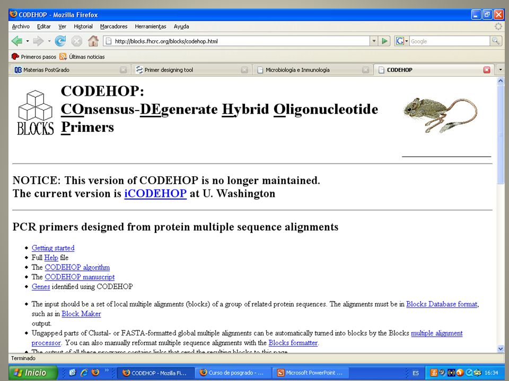Image resolution: width=509 pixels, height=381 pixels.
Task: Click the BLOCKS cubes logo
Action: pos(36,112)
